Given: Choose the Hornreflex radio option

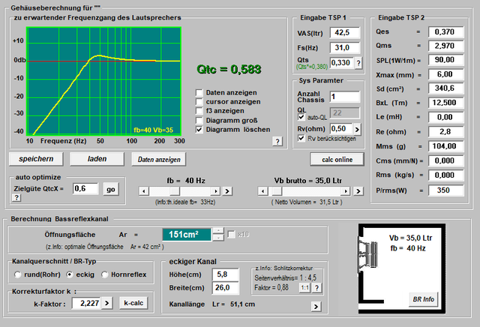Looking at the screenshot, I should point(106,274).
